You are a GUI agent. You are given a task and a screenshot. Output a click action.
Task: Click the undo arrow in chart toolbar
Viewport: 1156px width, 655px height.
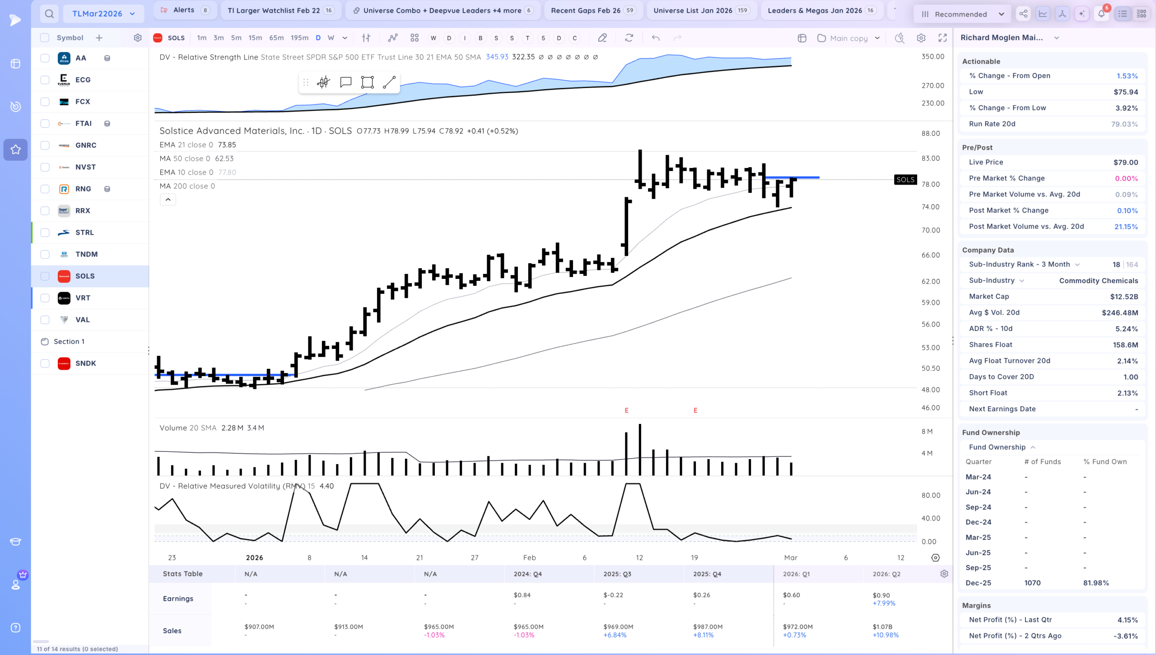pyautogui.click(x=656, y=38)
